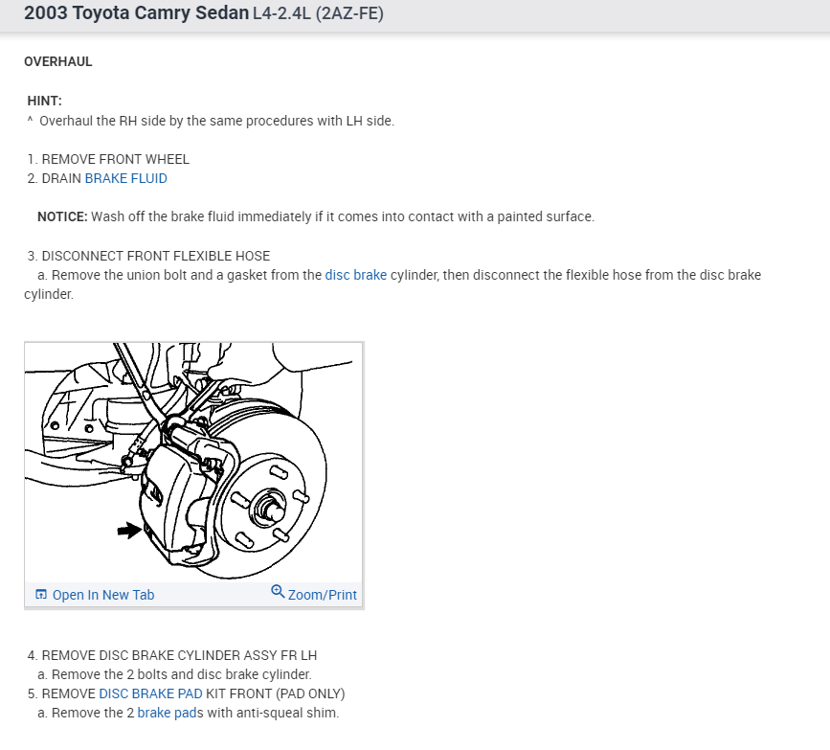Open the DISC BRAKE PAD link
Viewport: 830px width, 750px height.
point(151,693)
